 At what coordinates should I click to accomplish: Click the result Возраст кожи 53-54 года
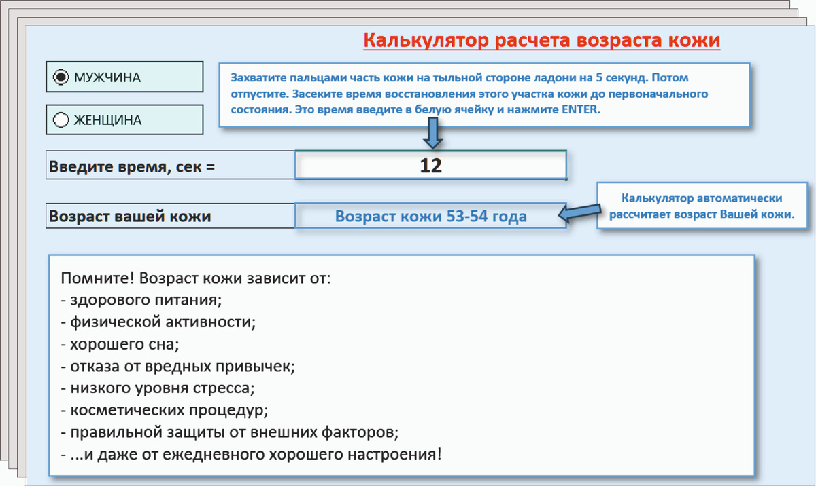(430, 216)
